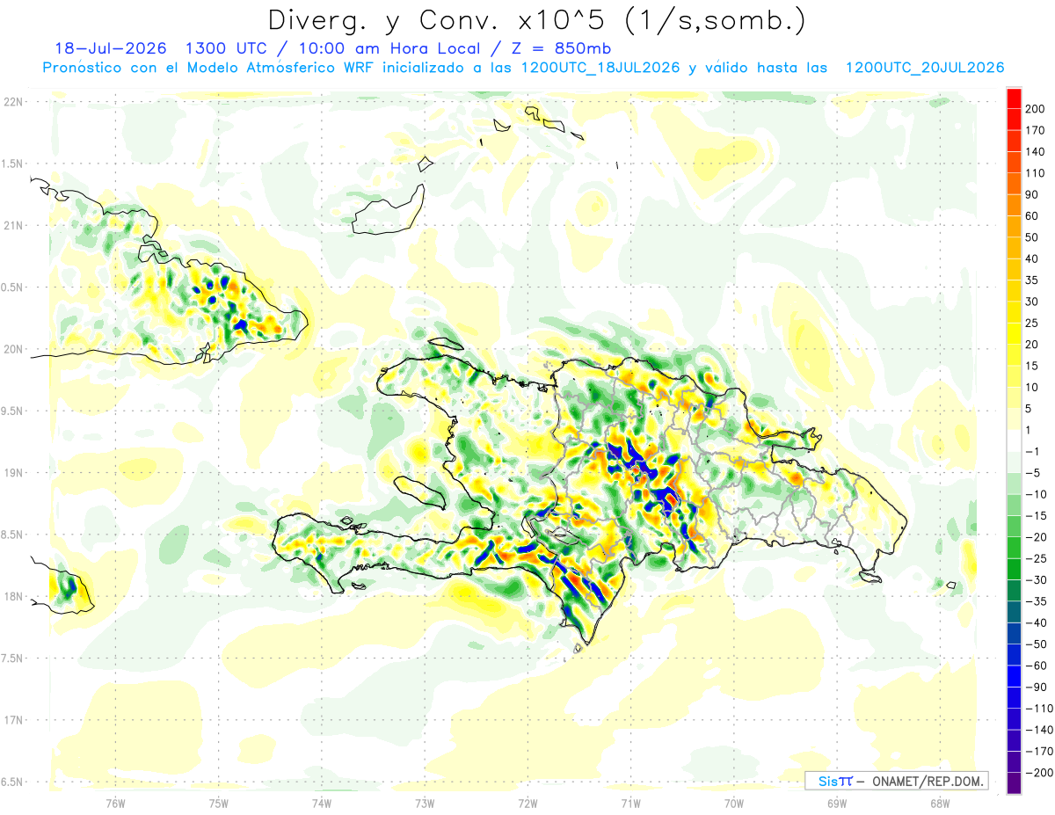Click the negative colorbar value -10
1055x815 pixels.
1035,494
